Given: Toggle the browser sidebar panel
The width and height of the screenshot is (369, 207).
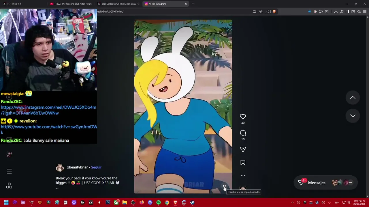Looking at the screenshot, I should tap(347, 11).
